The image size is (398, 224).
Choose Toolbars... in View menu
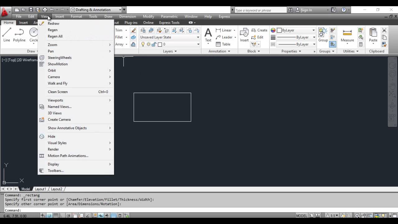click(76, 170)
